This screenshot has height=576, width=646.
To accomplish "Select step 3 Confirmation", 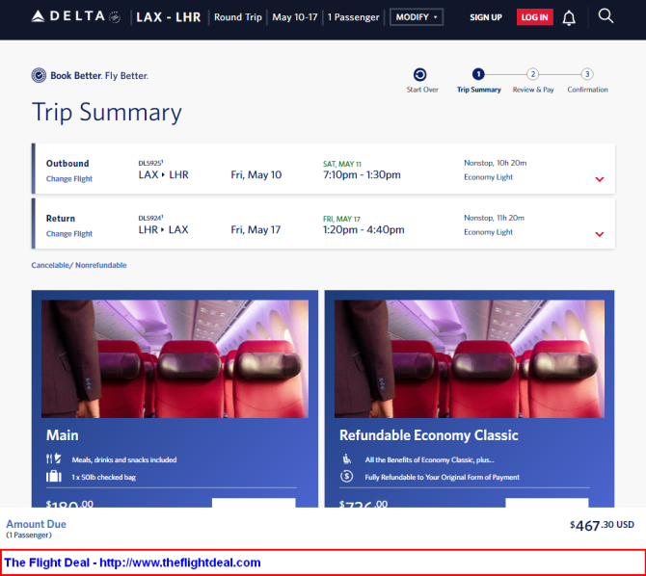I will pos(587,74).
